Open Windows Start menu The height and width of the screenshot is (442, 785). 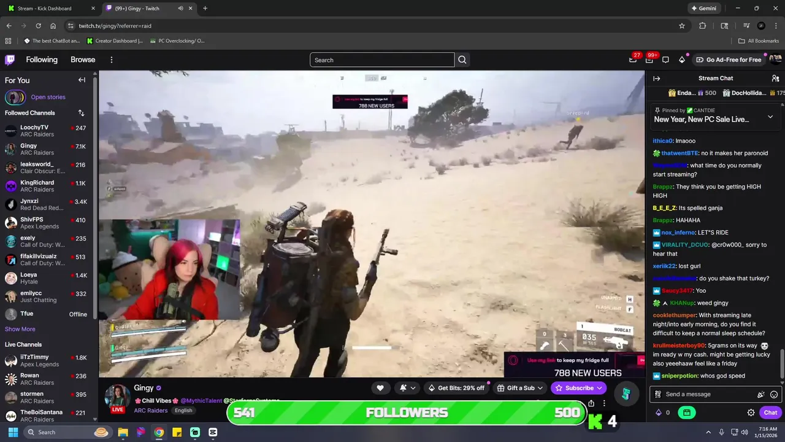tap(13, 432)
